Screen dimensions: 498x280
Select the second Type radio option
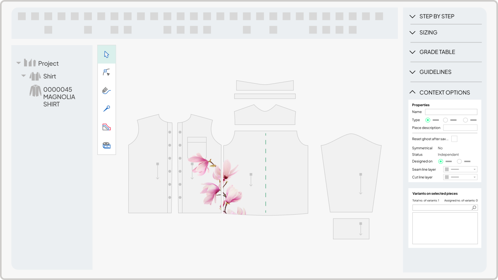(445, 120)
